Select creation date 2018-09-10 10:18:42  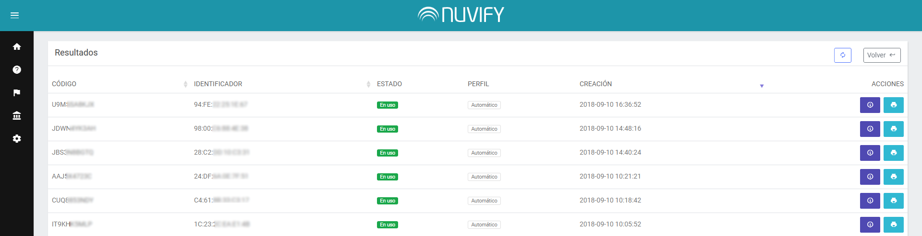click(610, 200)
